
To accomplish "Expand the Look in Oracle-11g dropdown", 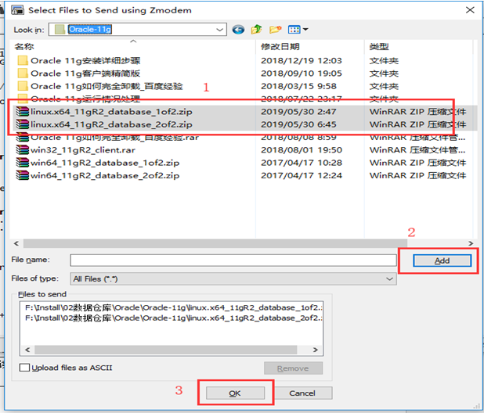I will point(219,30).
